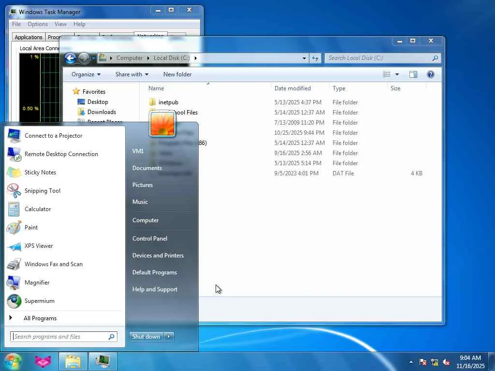The image size is (495, 371).
Task: Switch to Task Manager on the taskbar
Action: click(x=103, y=361)
